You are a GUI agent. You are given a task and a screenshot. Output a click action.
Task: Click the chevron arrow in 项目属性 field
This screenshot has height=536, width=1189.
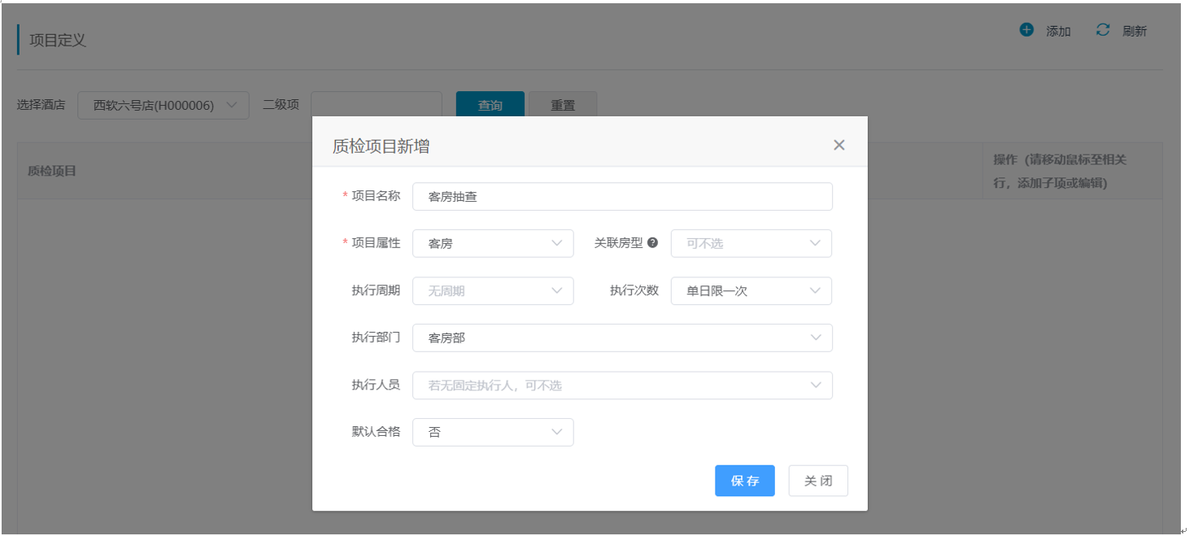(x=557, y=243)
